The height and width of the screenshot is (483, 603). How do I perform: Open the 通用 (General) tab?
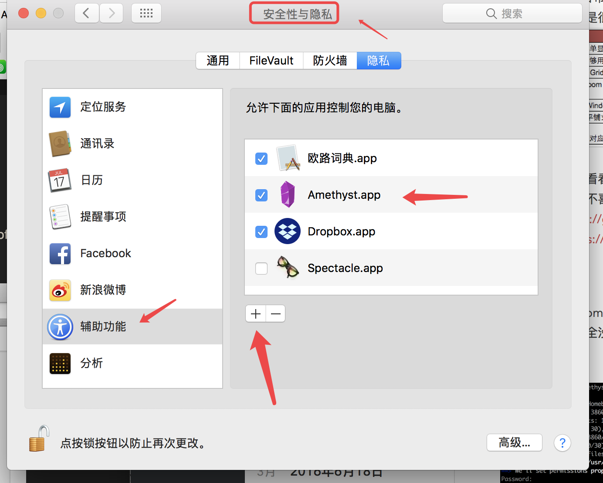click(217, 61)
